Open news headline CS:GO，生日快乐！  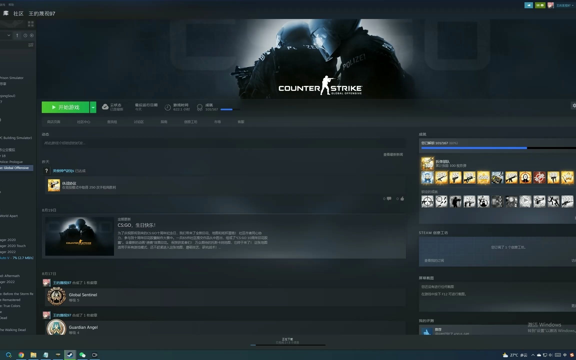click(x=136, y=225)
